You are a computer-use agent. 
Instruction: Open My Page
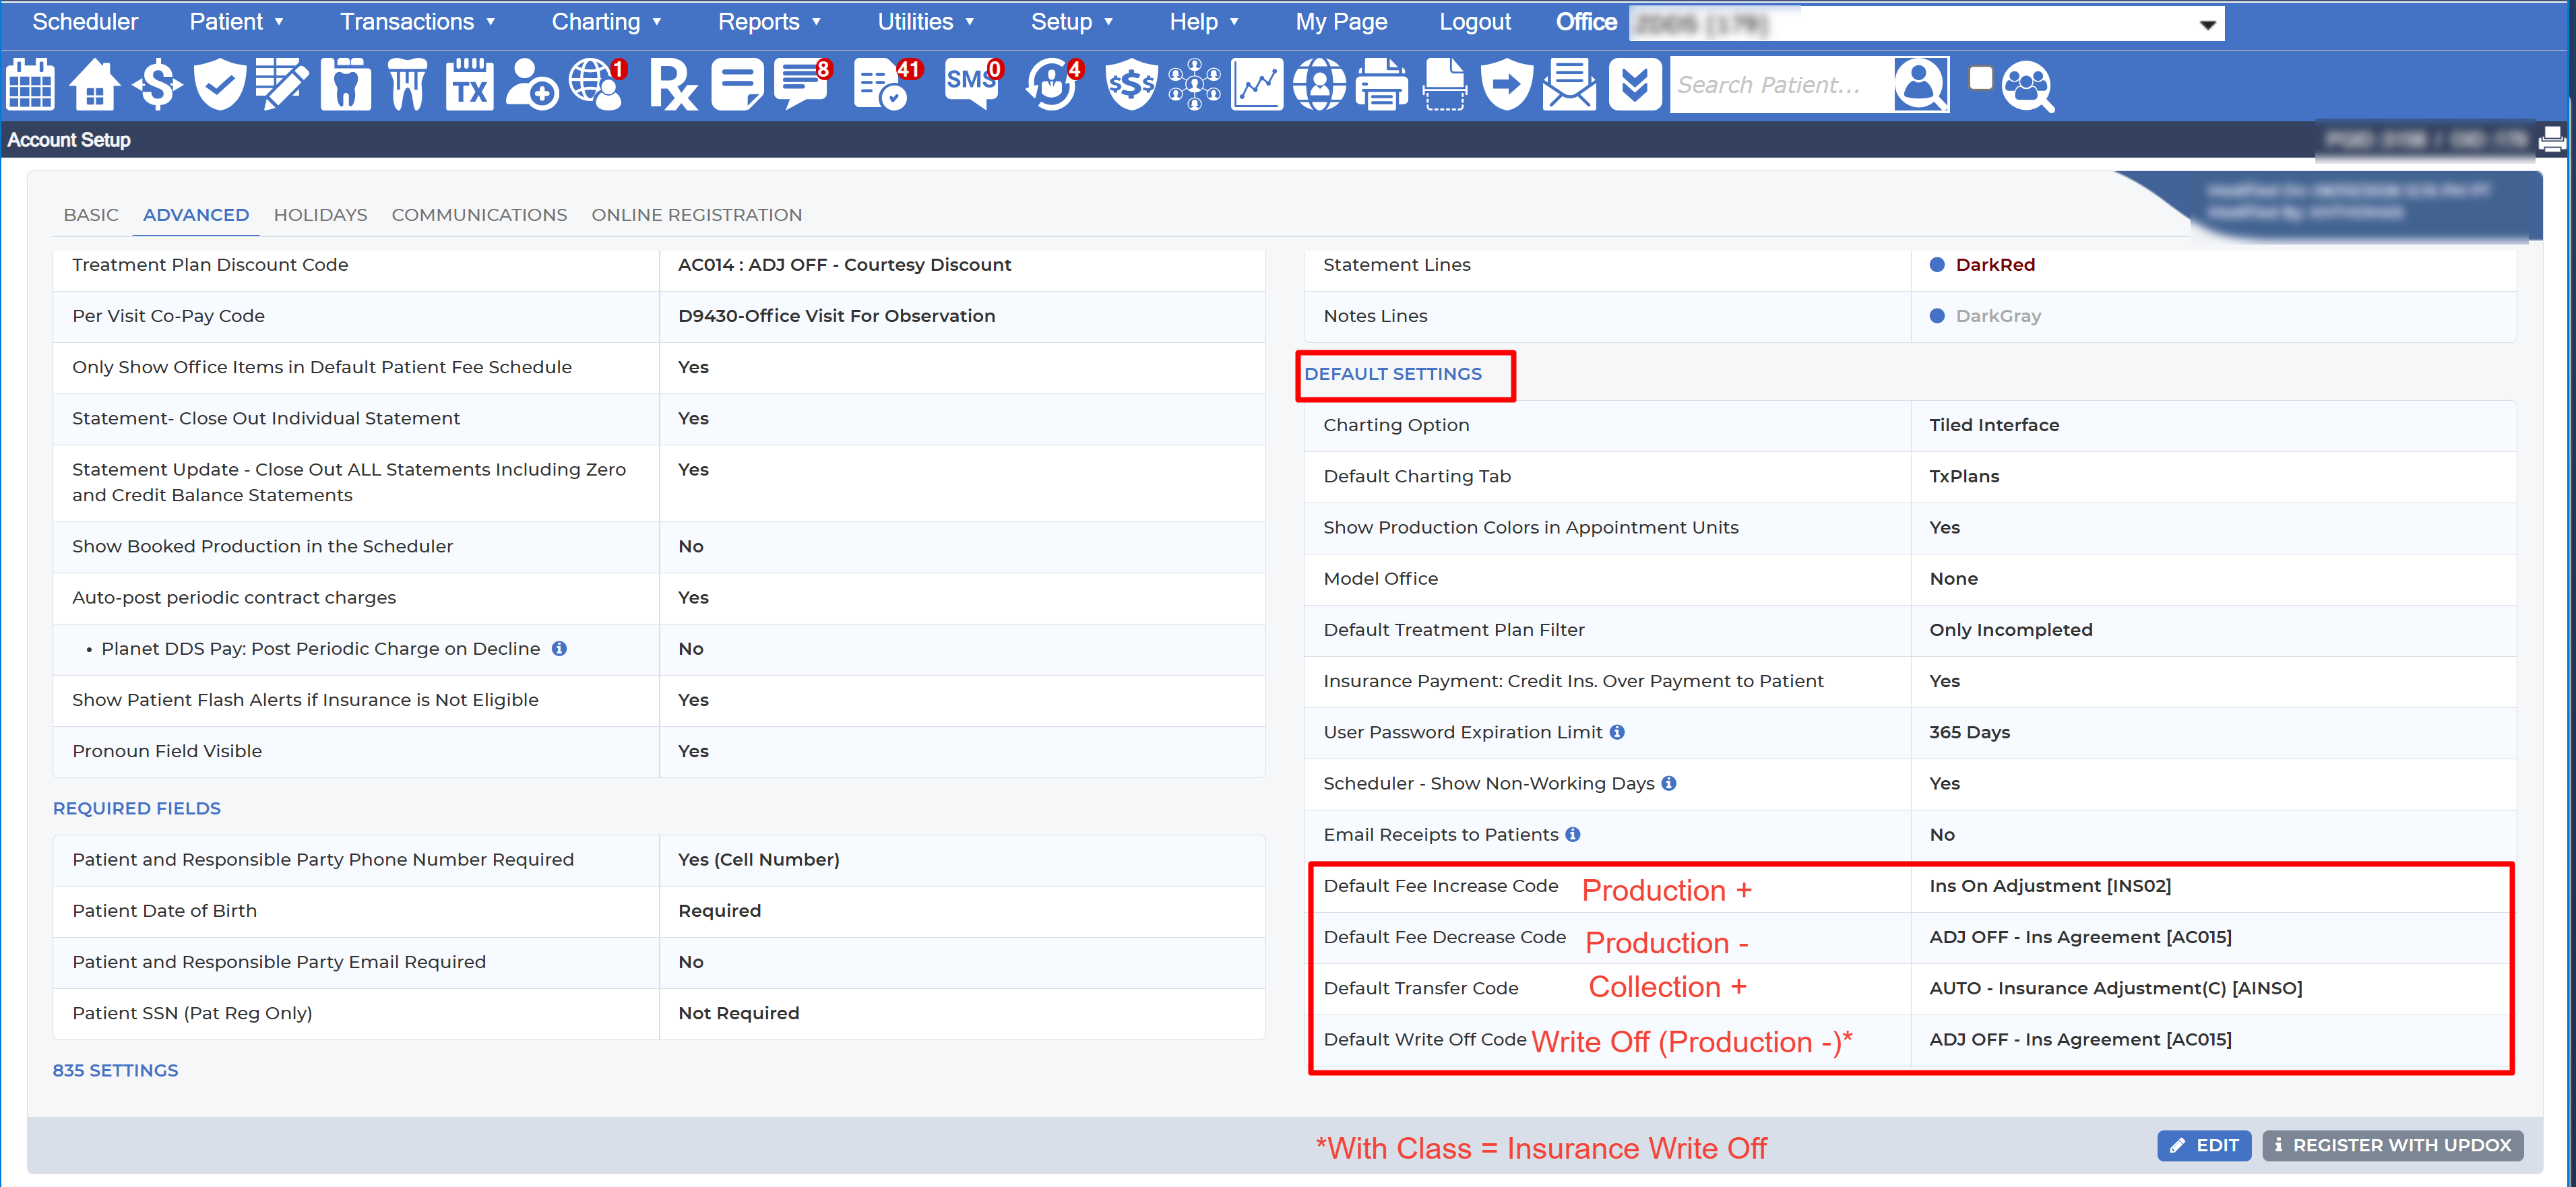tap(1341, 22)
